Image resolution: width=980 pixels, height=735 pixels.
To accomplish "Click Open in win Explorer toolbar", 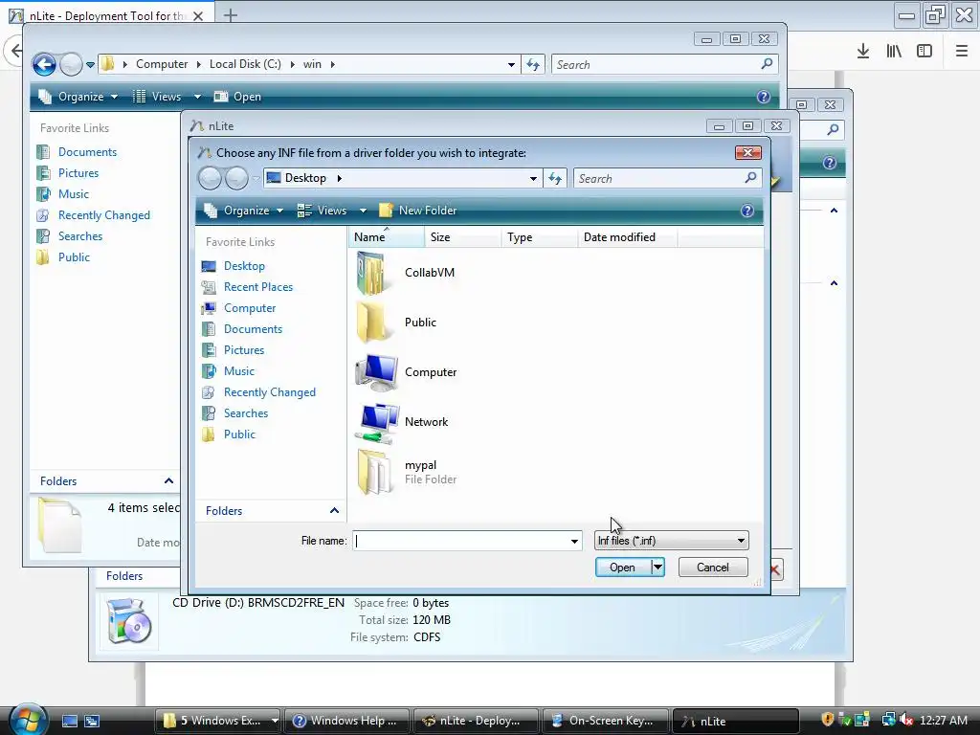I will [238, 97].
